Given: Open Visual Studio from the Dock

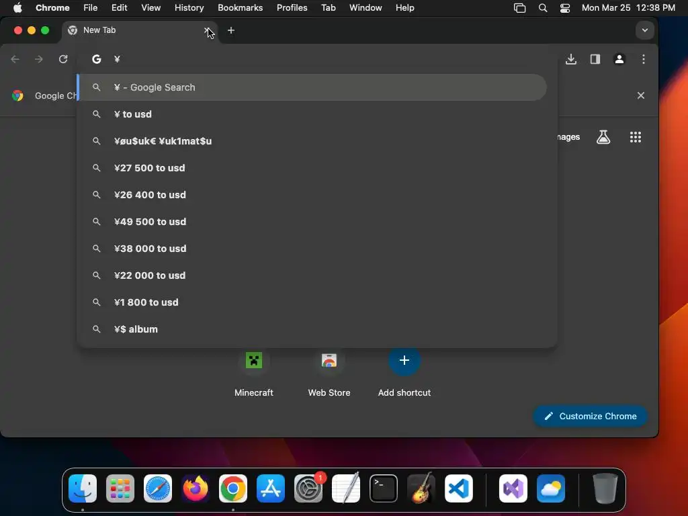Looking at the screenshot, I should click(x=513, y=488).
